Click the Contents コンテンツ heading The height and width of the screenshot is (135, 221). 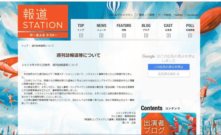(x=161, y=108)
